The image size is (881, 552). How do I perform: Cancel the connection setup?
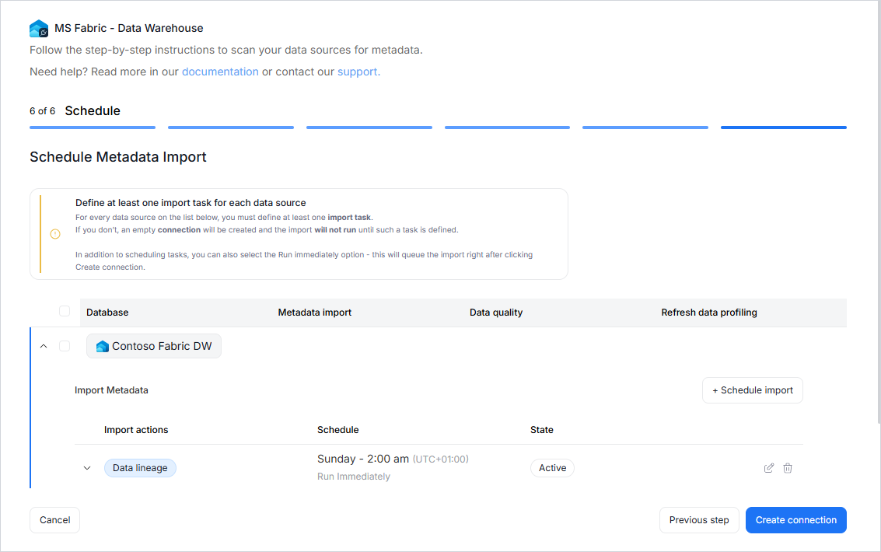54,520
